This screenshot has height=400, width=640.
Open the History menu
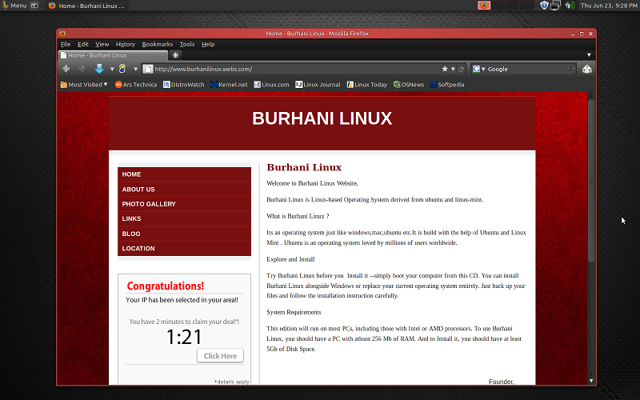point(126,44)
